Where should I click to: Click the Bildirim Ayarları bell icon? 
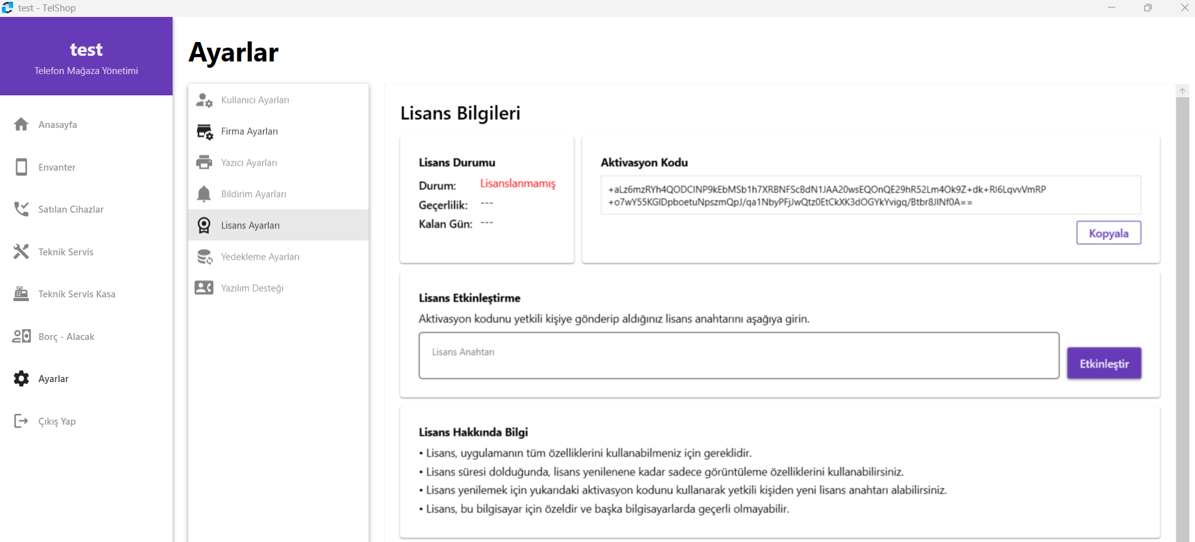pyautogui.click(x=204, y=194)
